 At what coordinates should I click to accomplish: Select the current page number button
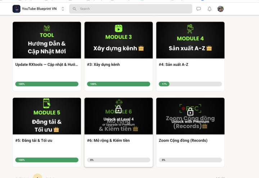coord(37,177)
